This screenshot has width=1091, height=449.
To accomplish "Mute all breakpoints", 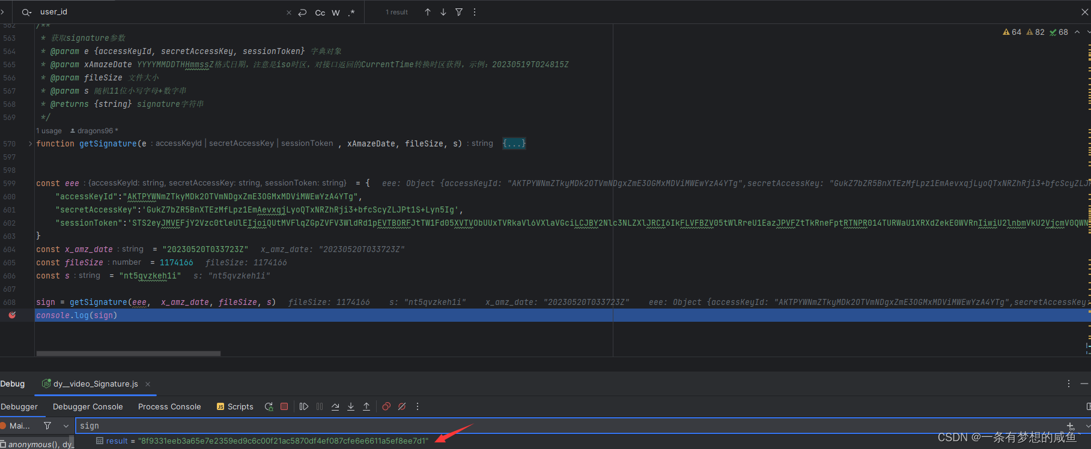I will [x=402, y=407].
